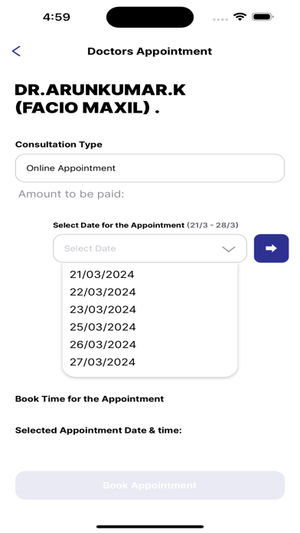Image resolution: width=300 pixels, height=533 pixels.
Task: Tap the Doctors Appointment header title
Action: coord(149,51)
